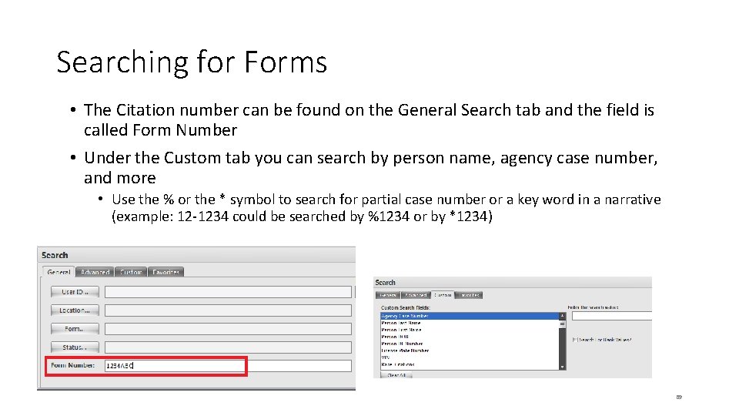Select Person DOB in Custom Search Fields list
The width and height of the screenshot is (739, 416).
tap(470, 337)
